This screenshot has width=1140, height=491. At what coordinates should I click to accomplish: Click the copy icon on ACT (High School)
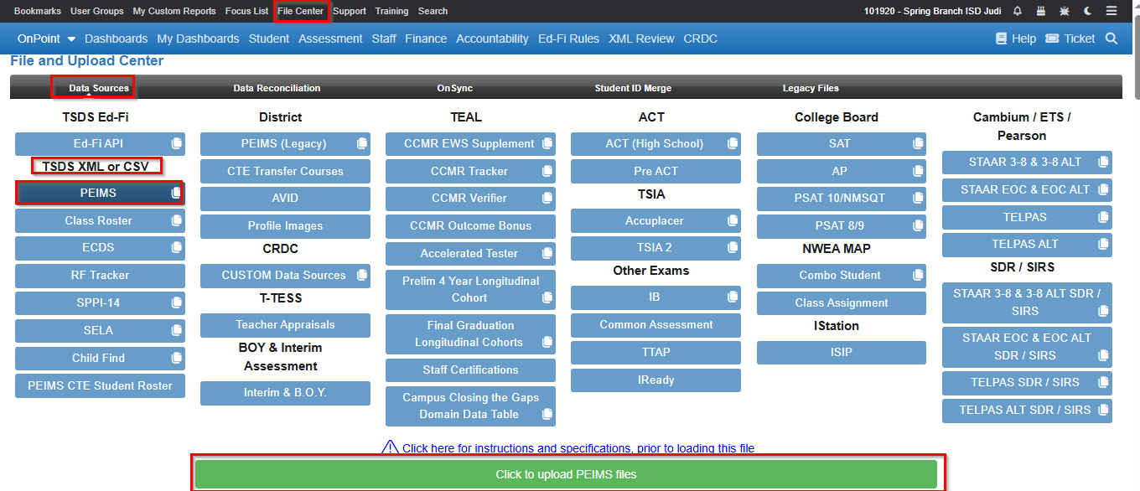(733, 144)
